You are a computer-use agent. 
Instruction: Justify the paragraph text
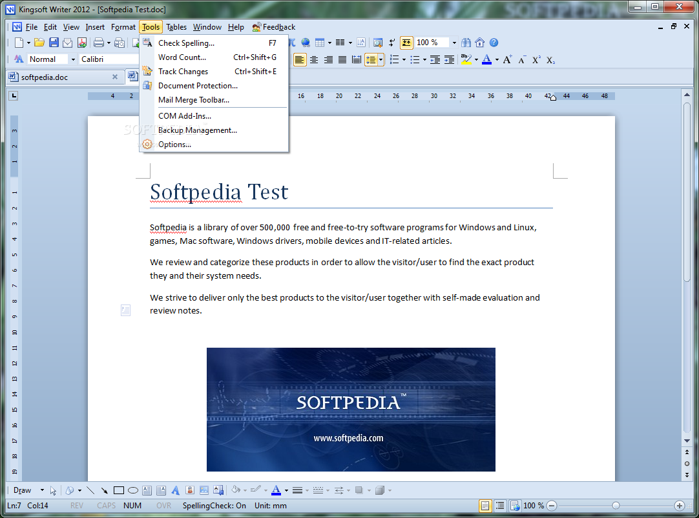pyautogui.click(x=342, y=59)
